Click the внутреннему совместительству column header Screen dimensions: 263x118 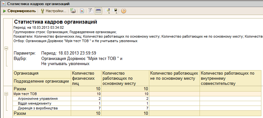(230, 78)
